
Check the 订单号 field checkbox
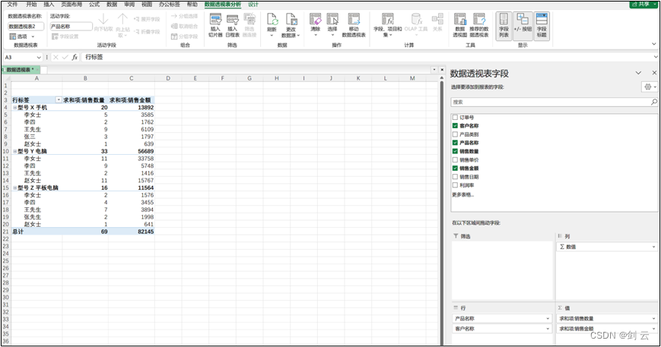[455, 118]
